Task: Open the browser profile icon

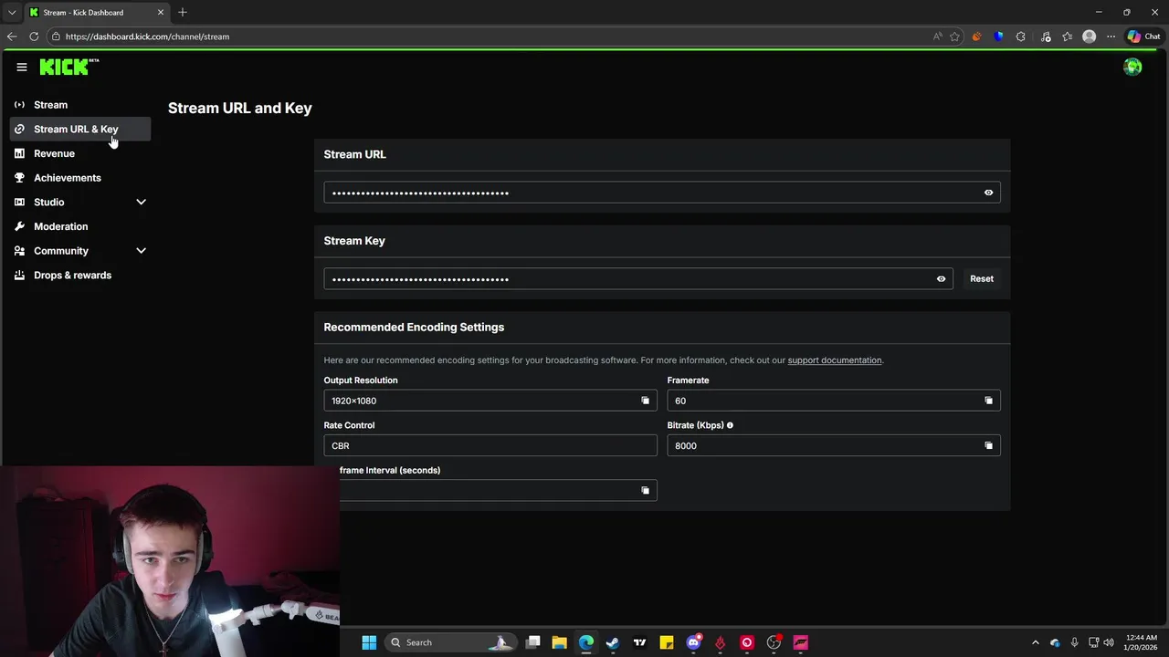Action: point(1089,36)
